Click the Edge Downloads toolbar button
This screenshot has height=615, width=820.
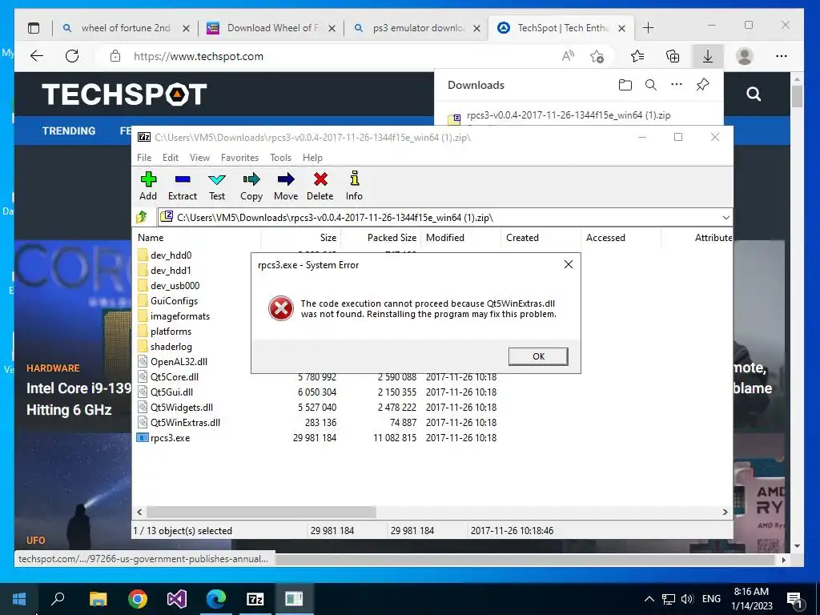[x=708, y=56]
